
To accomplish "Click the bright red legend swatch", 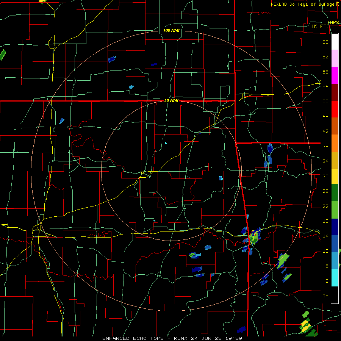I will tap(335, 109).
